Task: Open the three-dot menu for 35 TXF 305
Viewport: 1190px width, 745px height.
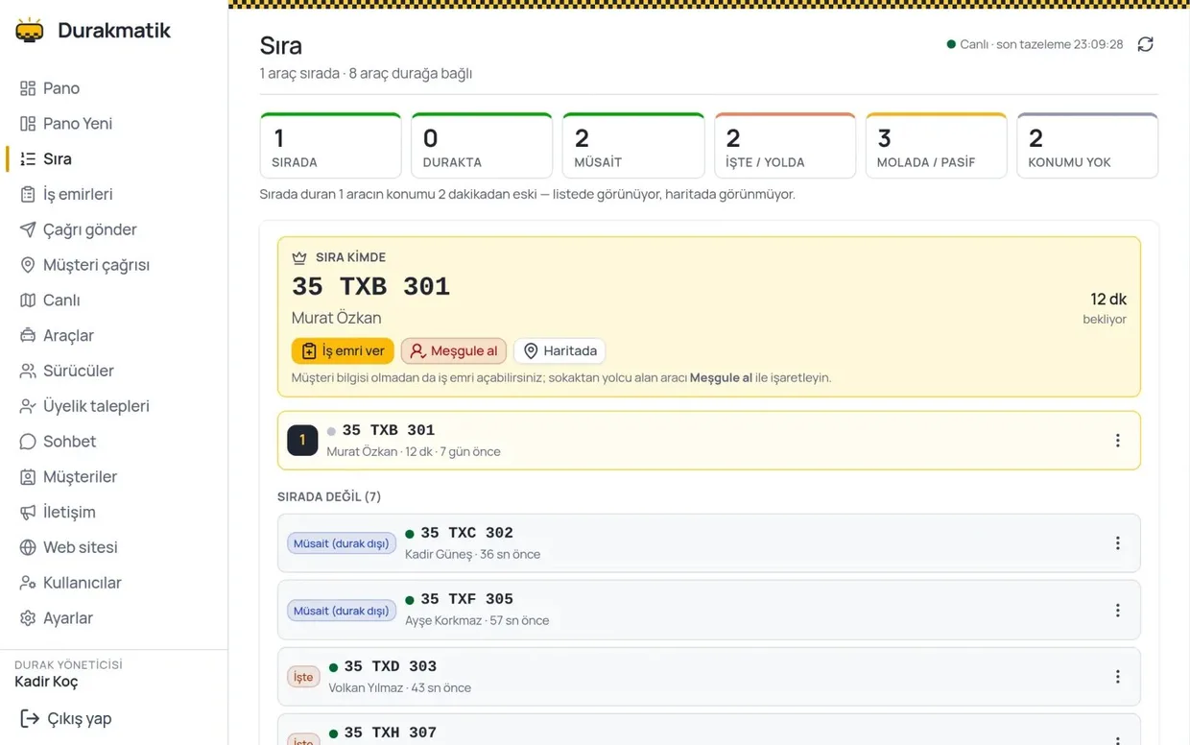Action: 1117,611
